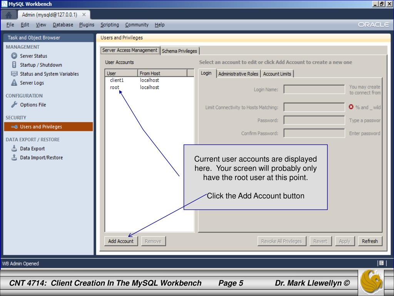Click localhost host in root row
The height and width of the screenshot is (296, 394).
pyautogui.click(x=150, y=87)
